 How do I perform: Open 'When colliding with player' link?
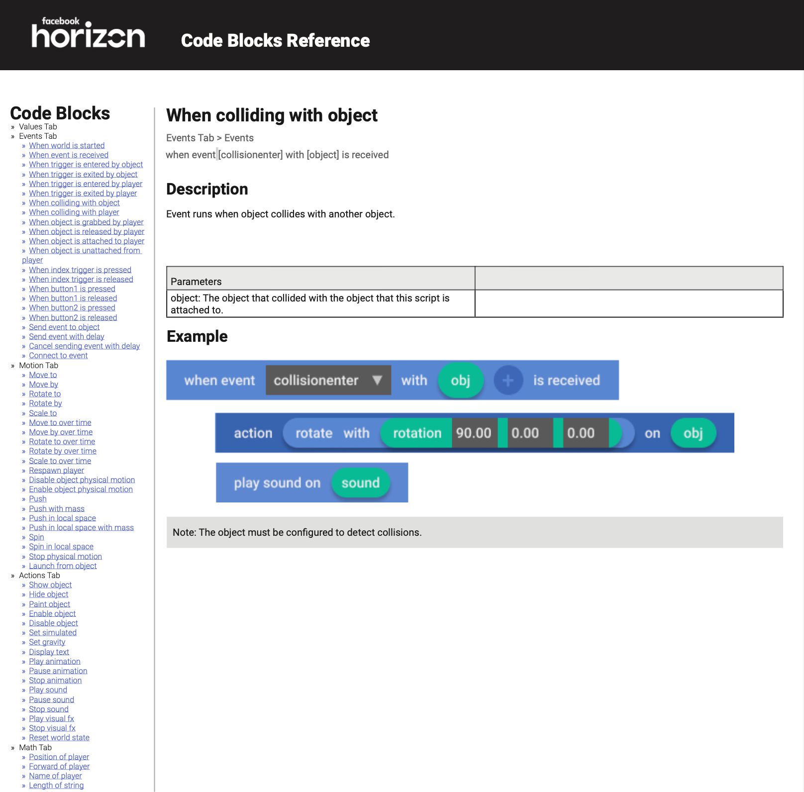click(74, 212)
